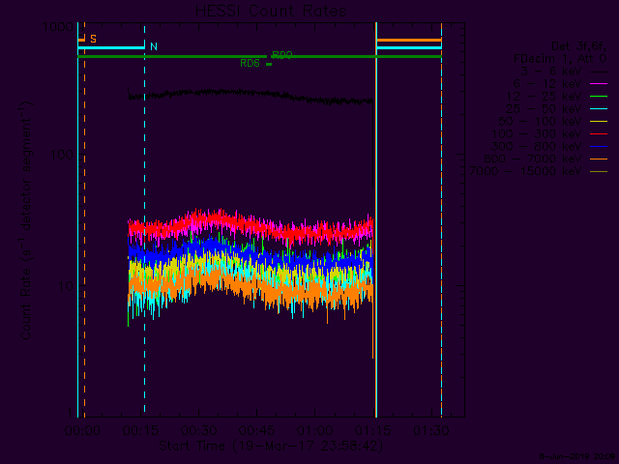Viewport: 619px width, 464px height.
Task: Select the 7000 - 15000 keV legend label
Action: (x=525, y=171)
